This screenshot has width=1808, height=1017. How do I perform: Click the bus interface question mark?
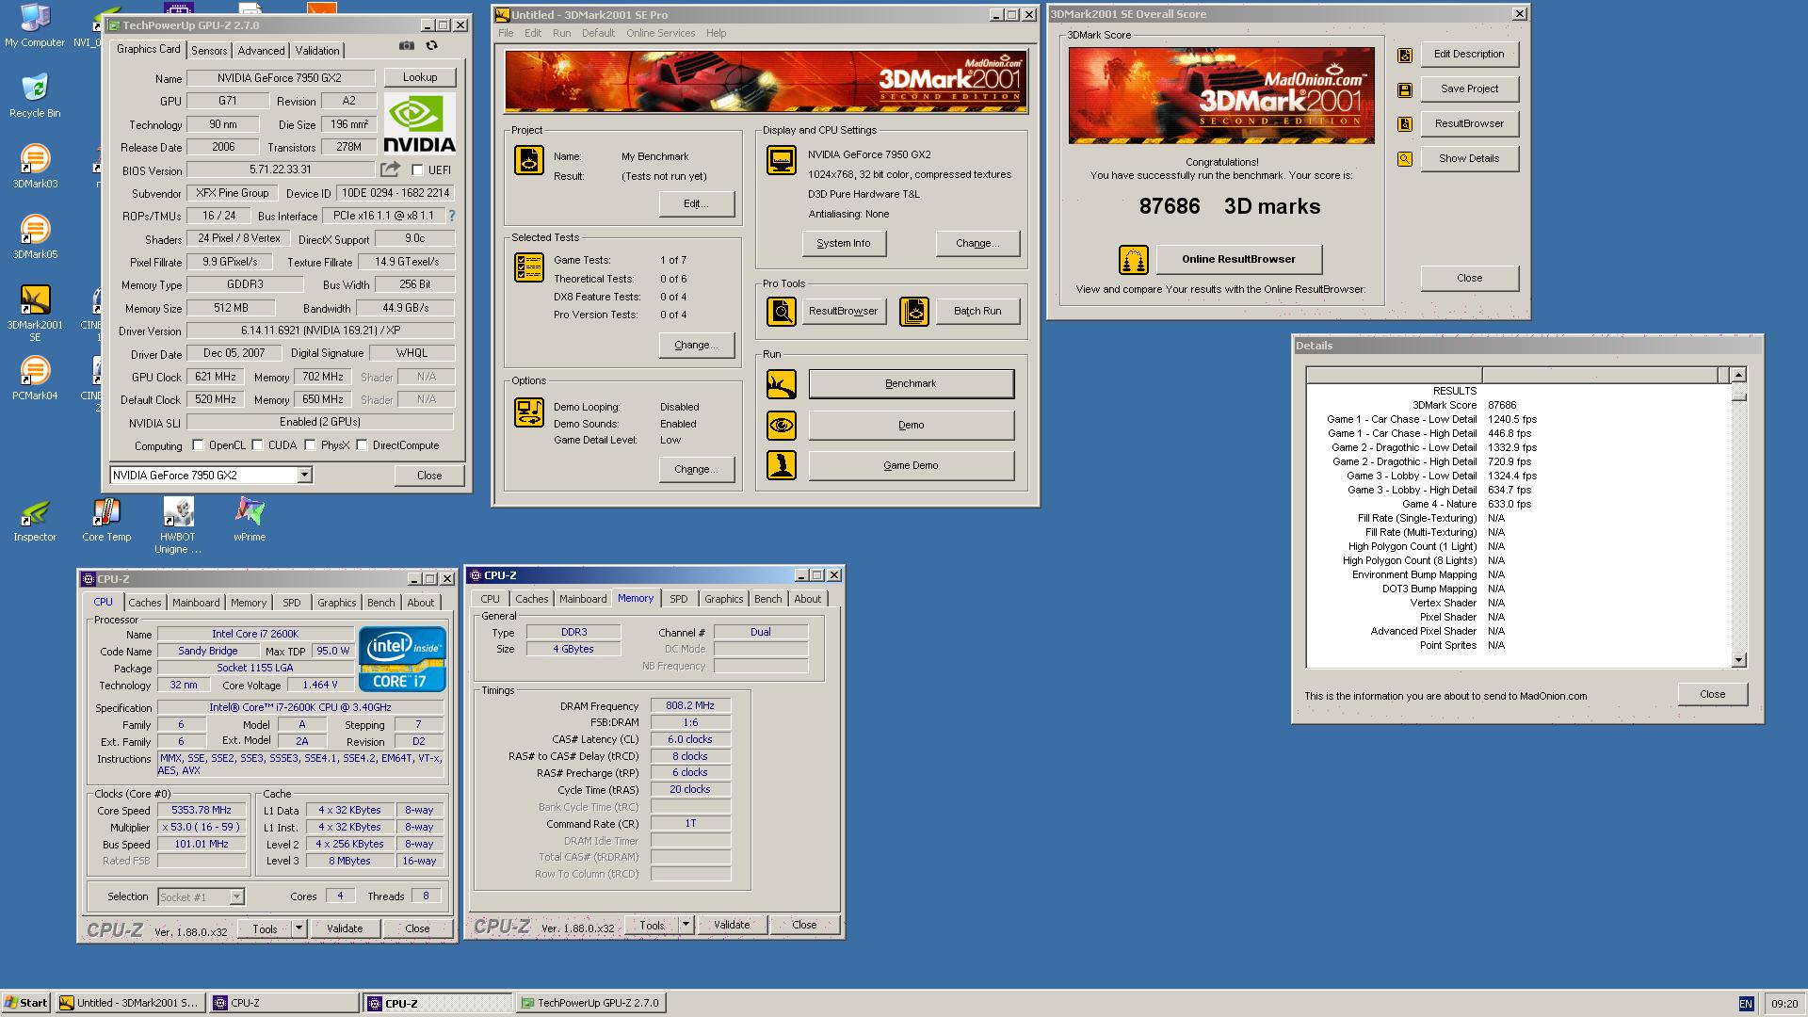[x=452, y=216]
